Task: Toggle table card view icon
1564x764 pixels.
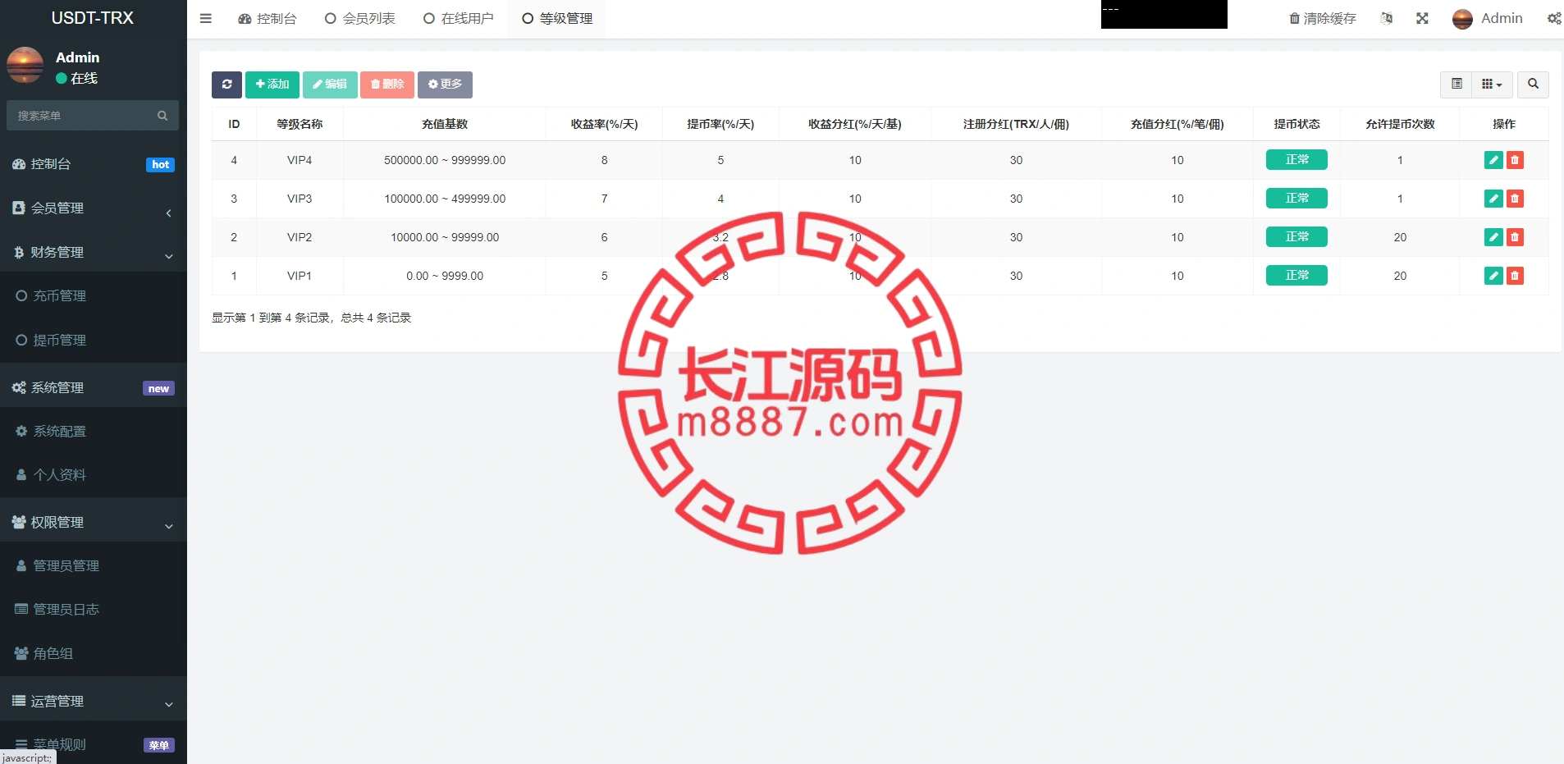Action: pyautogui.click(x=1457, y=85)
